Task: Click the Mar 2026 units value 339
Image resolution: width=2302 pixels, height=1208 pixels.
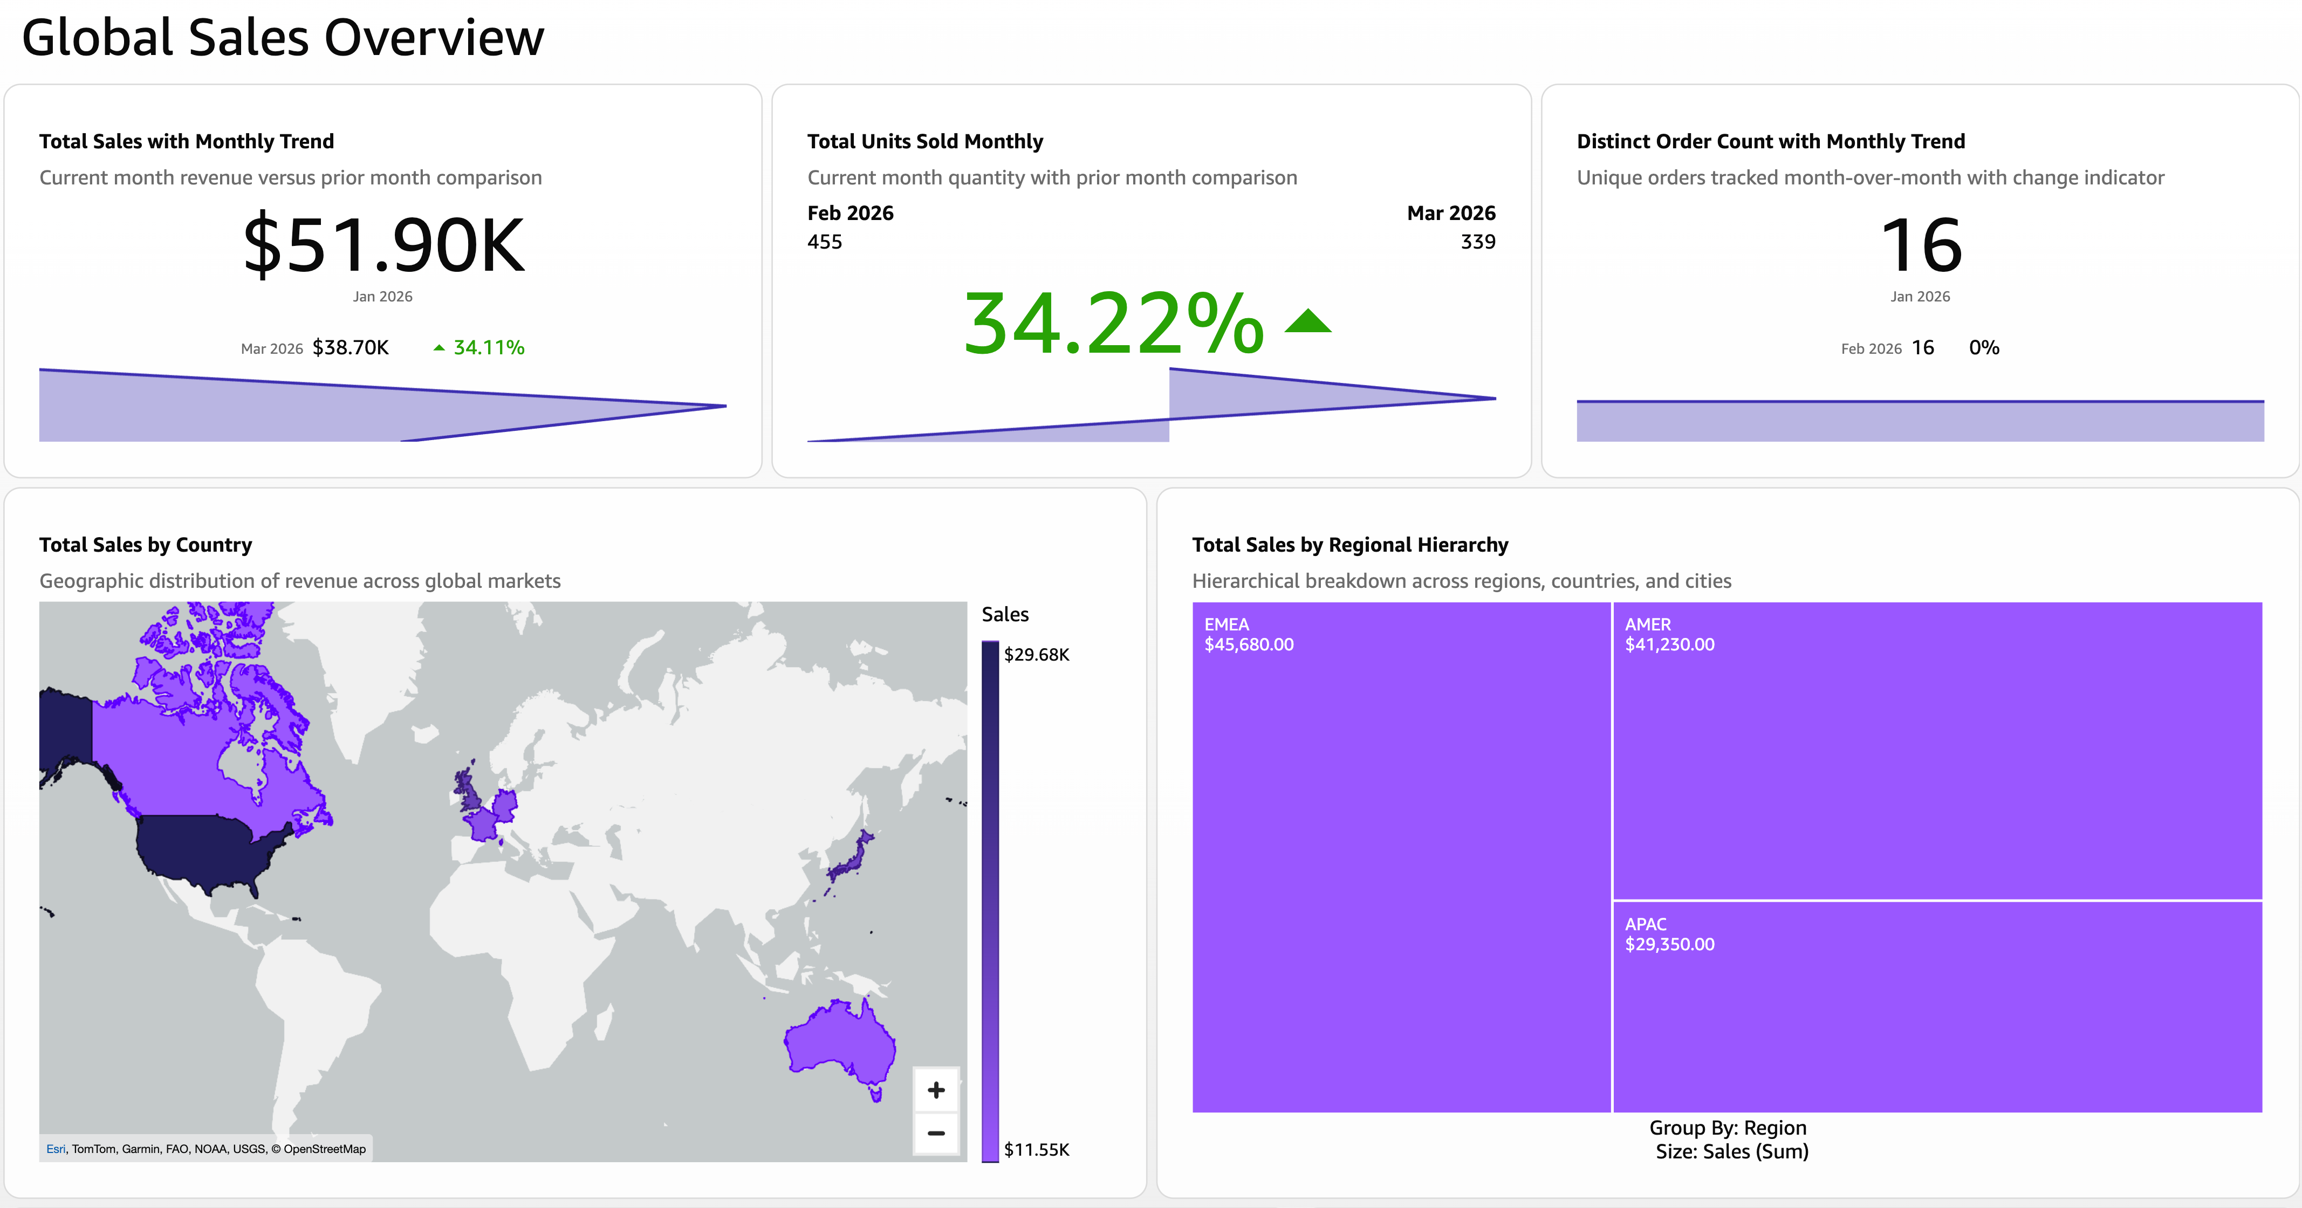Action: [x=1478, y=242]
